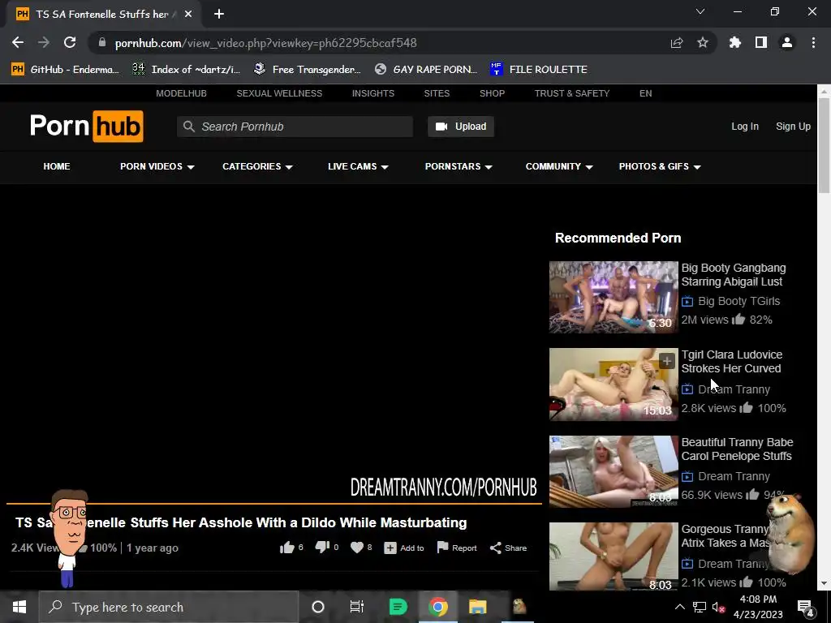This screenshot has height=623, width=831.
Task: Open the Chrome profile menu
Action: pyautogui.click(x=787, y=42)
